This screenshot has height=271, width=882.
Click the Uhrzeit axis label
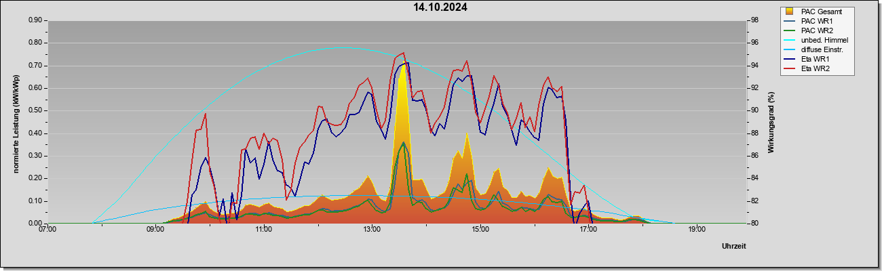[734, 246]
